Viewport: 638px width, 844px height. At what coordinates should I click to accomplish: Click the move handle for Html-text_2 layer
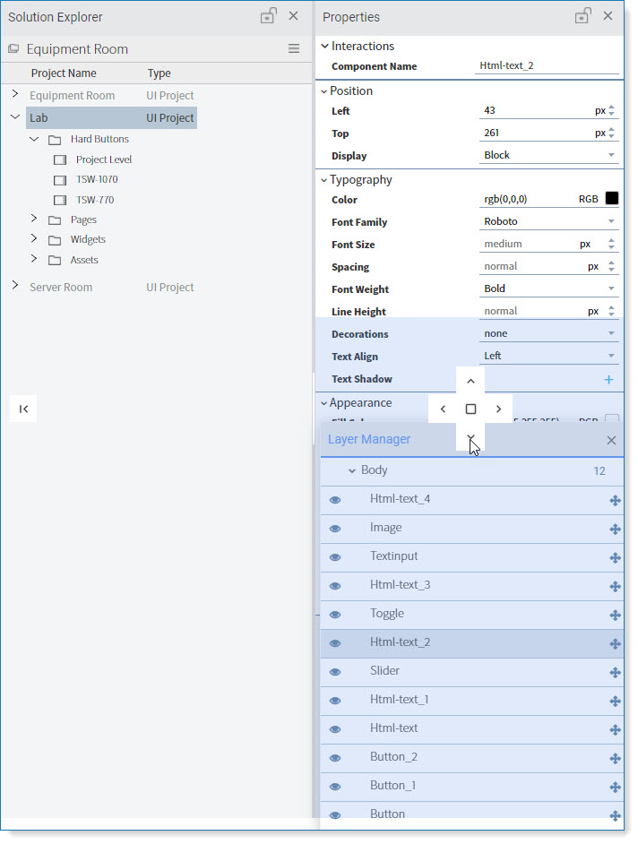click(615, 644)
